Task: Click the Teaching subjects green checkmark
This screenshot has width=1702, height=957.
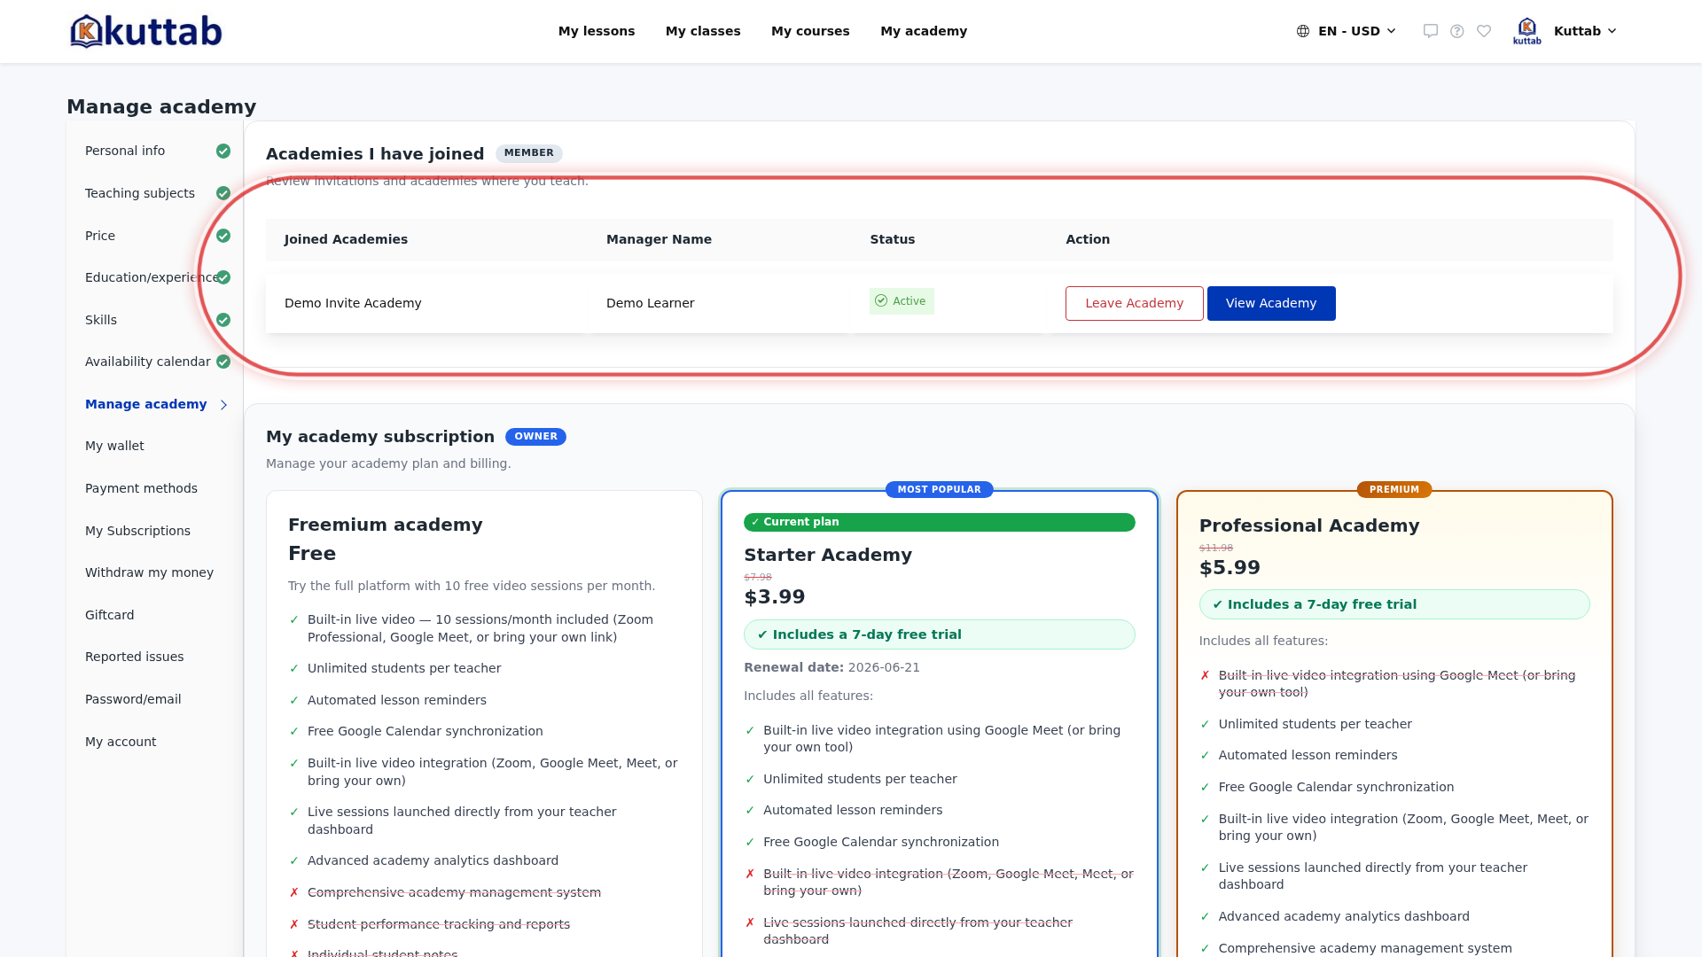Action: [x=223, y=193]
